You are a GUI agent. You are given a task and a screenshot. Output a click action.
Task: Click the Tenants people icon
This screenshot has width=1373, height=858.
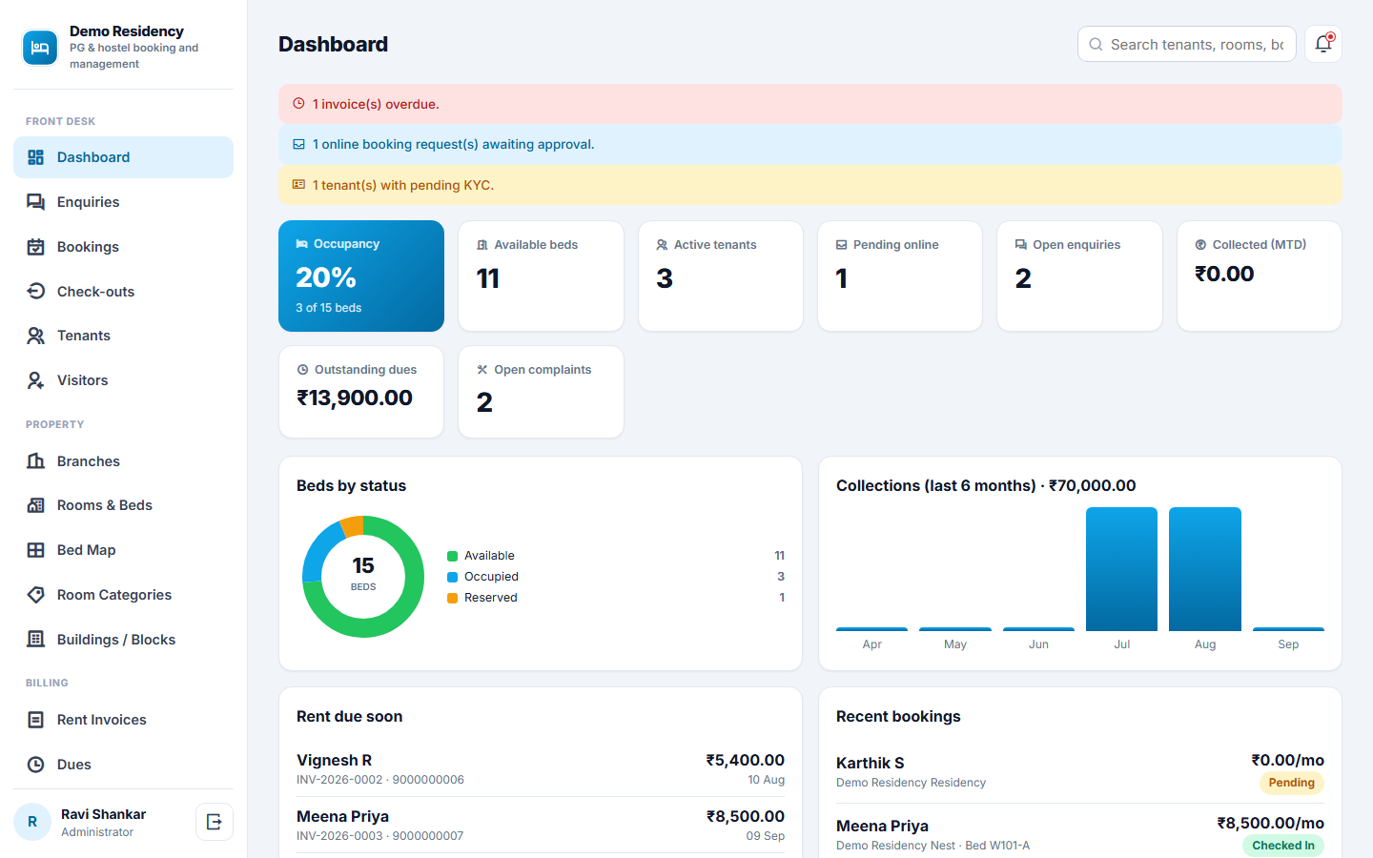tap(36, 336)
